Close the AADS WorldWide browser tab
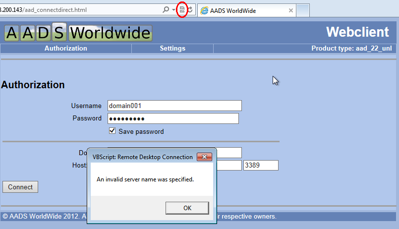The width and height of the screenshot is (399, 229). (x=290, y=10)
